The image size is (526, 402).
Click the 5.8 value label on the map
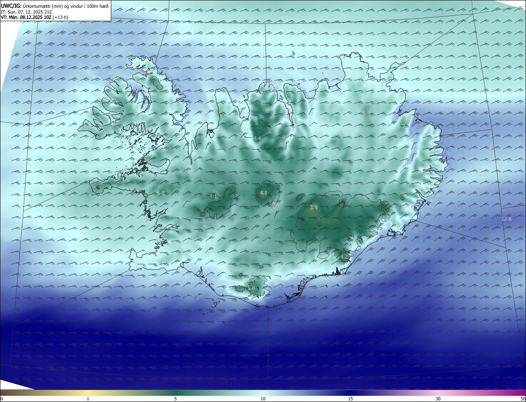tap(251, 288)
